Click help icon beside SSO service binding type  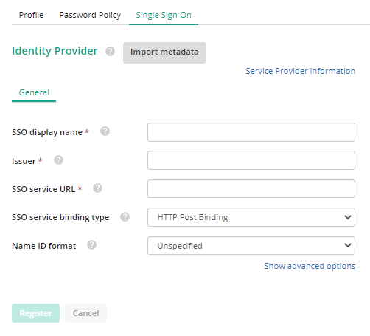[125, 217]
